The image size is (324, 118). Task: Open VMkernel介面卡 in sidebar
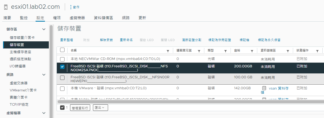pyautogui.click(x=23, y=90)
